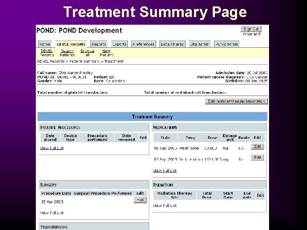Click the Browse all link

click(87, 53)
